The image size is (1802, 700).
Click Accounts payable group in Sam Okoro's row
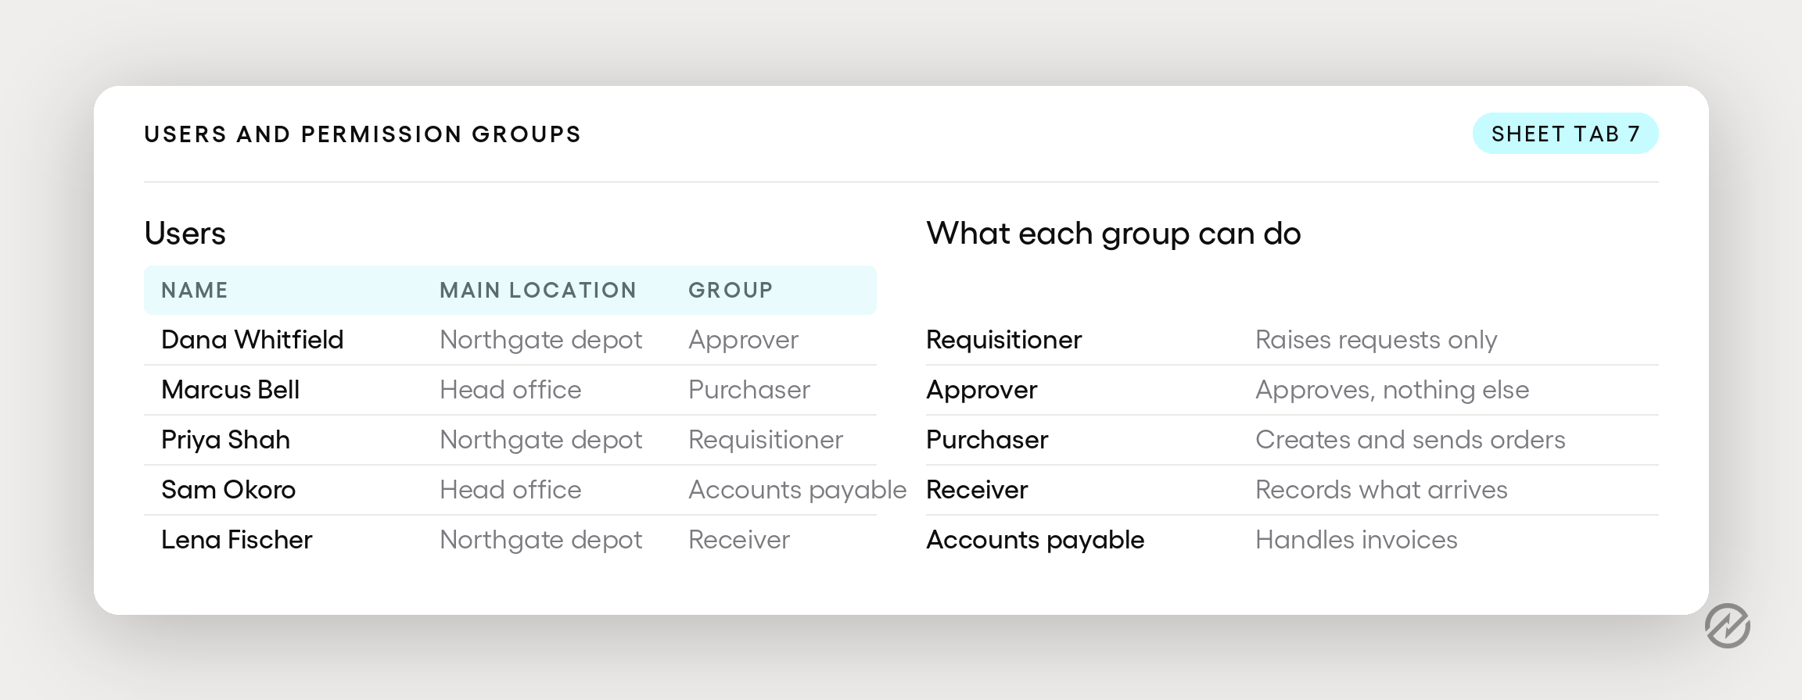[798, 490]
